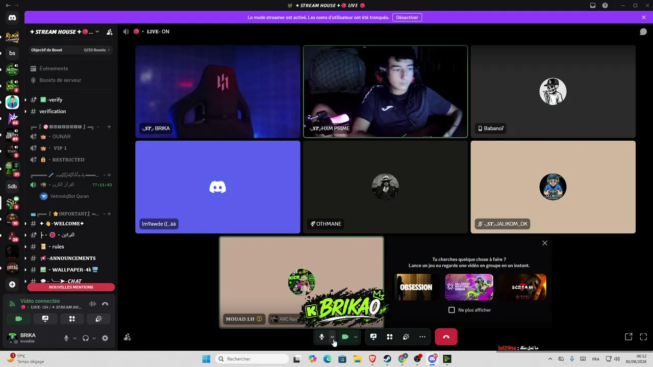Select the Valorant Masters thumbnail
The width and height of the screenshot is (653, 367).
pos(469,287)
